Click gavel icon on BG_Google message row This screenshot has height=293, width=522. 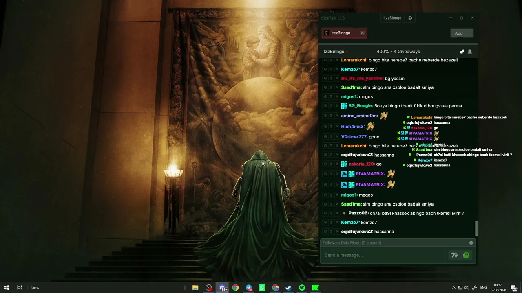pyautogui.click(x=337, y=106)
